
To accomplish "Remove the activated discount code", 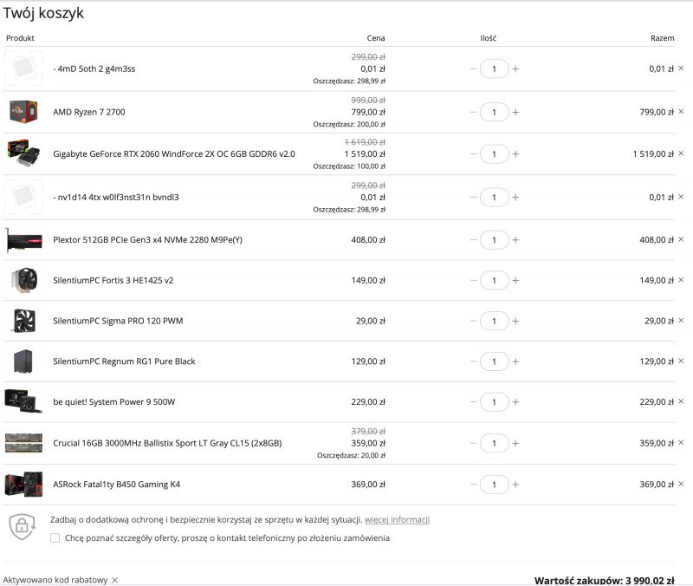I will point(115,580).
